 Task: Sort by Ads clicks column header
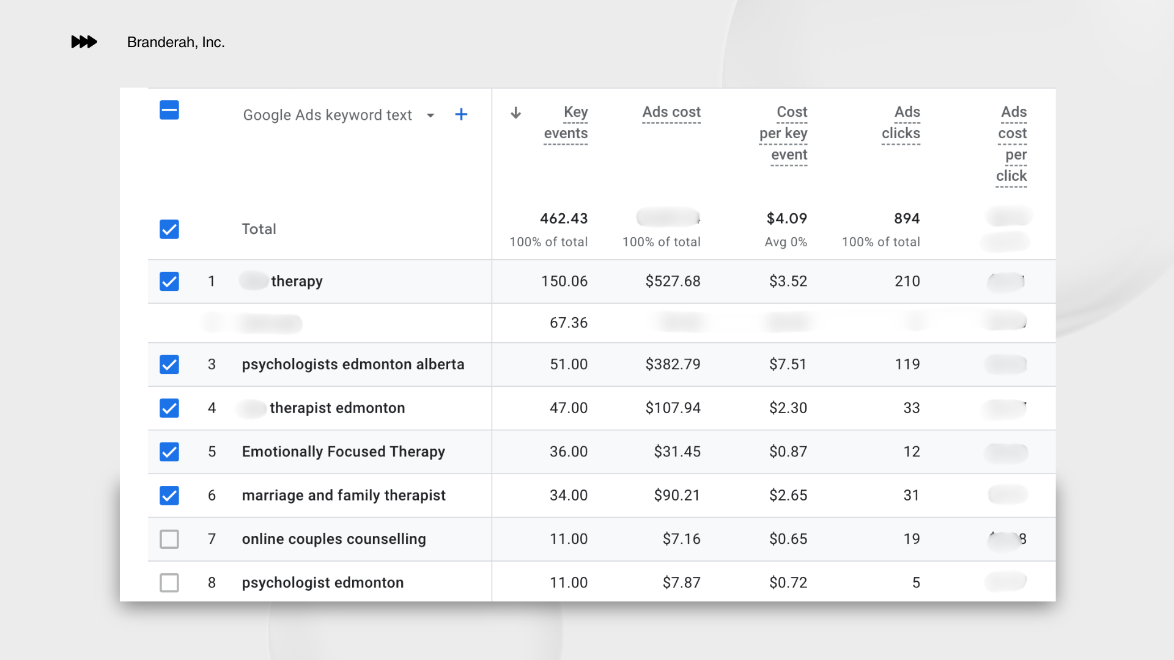tap(901, 123)
